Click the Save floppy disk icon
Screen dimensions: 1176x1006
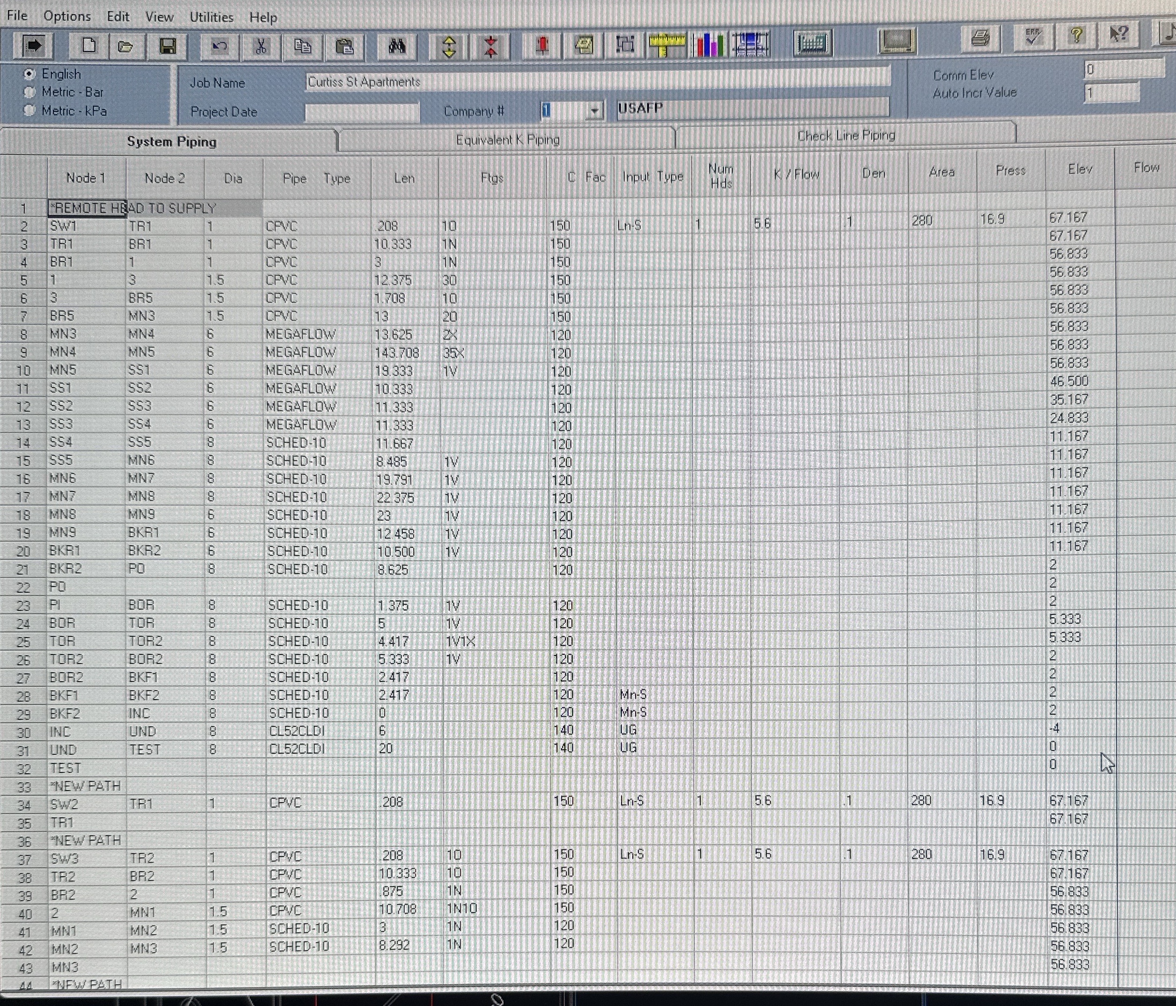[x=167, y=46]
